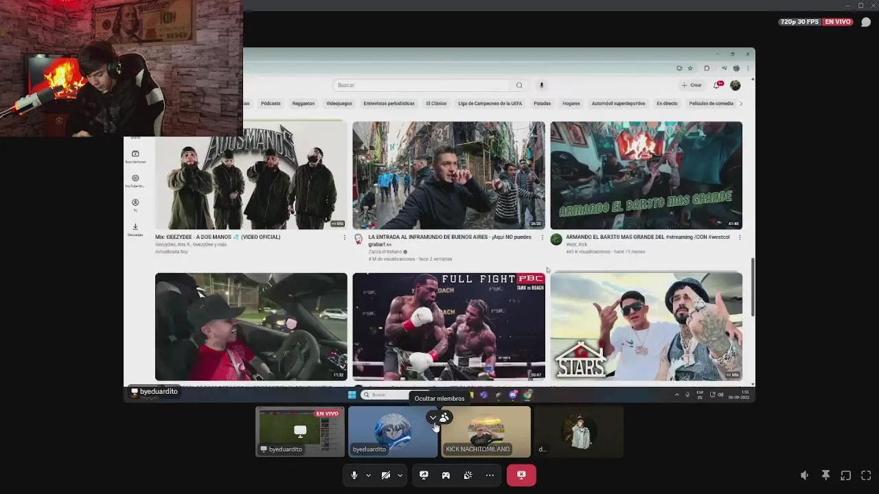Viewport: 879px width, 494px height.
Task: Show more category chips with right arrow
Action: (741, 104)
